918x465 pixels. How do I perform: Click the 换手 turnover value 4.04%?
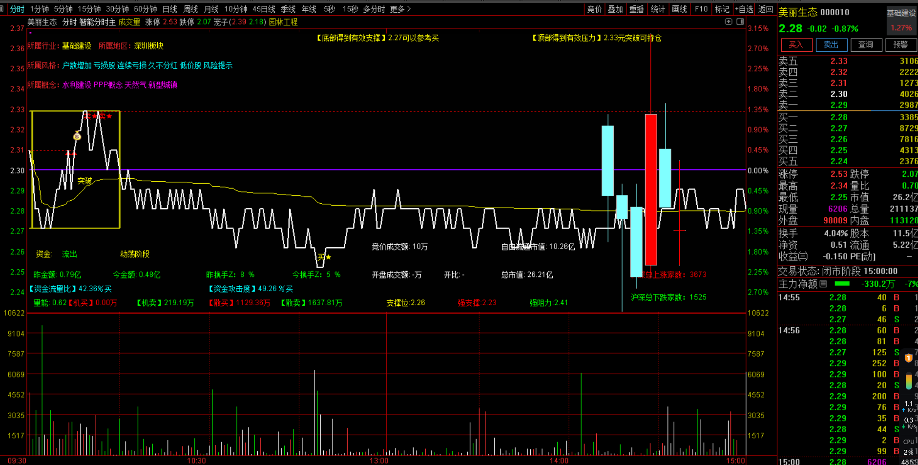pyautogui.click(x=836, y=233)
